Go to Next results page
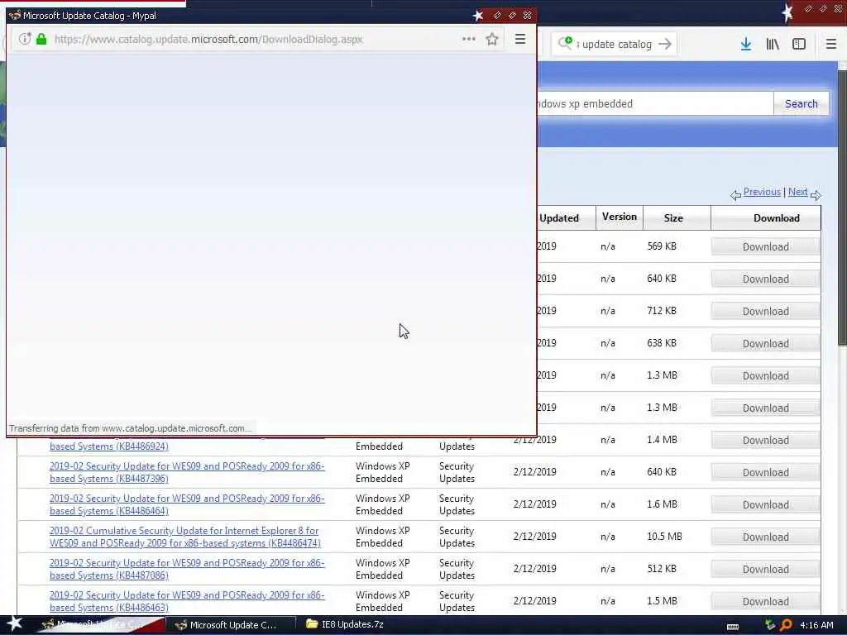This screenshot has height=635, width=847. click(x=798, y=192)
